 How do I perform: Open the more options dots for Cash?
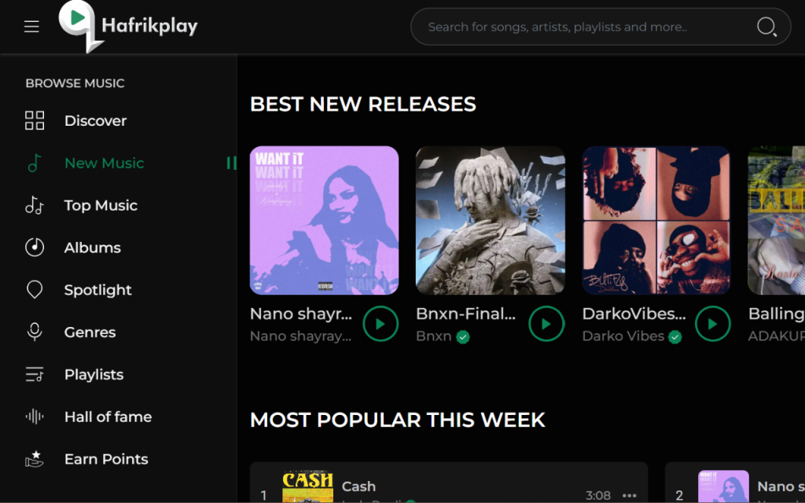coord(630,495)
